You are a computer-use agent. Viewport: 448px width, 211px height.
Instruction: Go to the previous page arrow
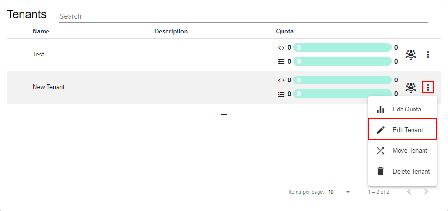[x=409, y=192]
